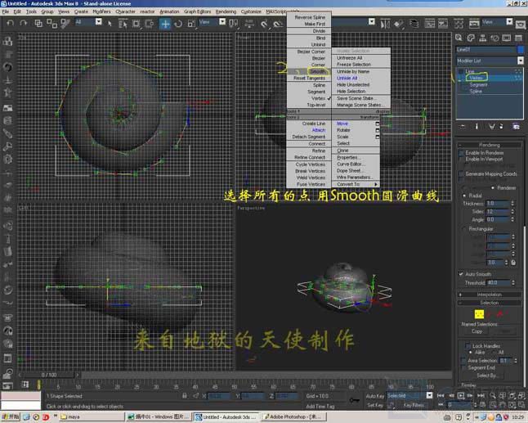Toggle the Auto Smooth checkbox
This screenshot has width=528, height=423.
click(461, 274)
